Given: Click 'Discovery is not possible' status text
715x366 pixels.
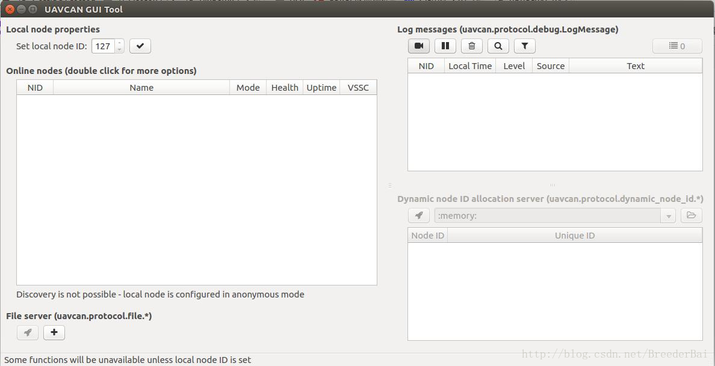Looking at the screenshot, I should pyautogui.click(x=160, y=294).
